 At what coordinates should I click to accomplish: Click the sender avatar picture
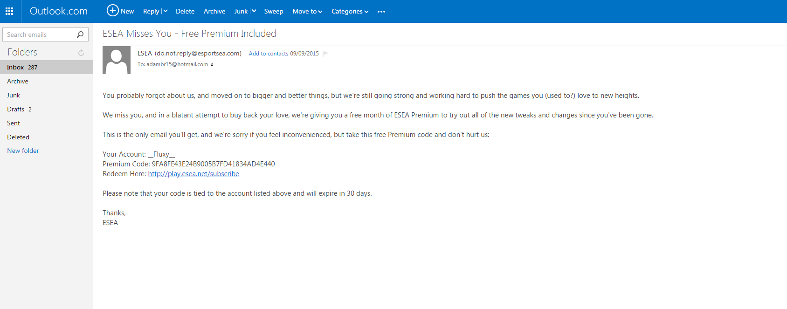pos(117,60)
